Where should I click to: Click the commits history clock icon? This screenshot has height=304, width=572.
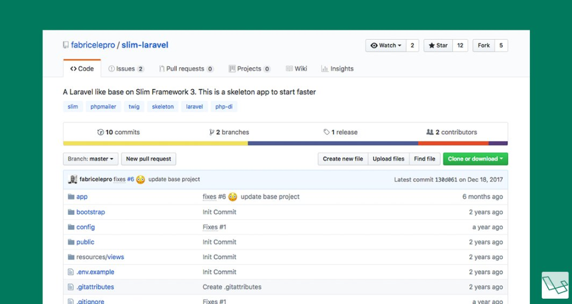coord(100,132)
